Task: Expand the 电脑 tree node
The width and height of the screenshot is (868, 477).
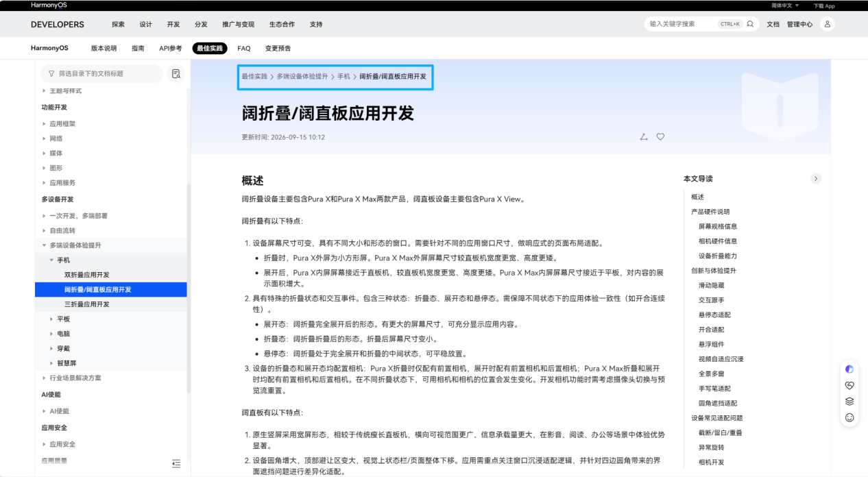Action: 51,334
